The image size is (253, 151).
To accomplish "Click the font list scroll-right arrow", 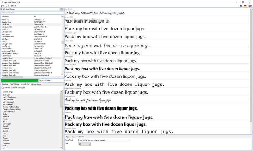I will pos(60,77).
